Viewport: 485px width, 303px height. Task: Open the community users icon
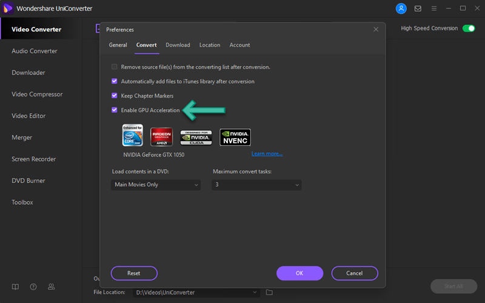pos(51,287)
